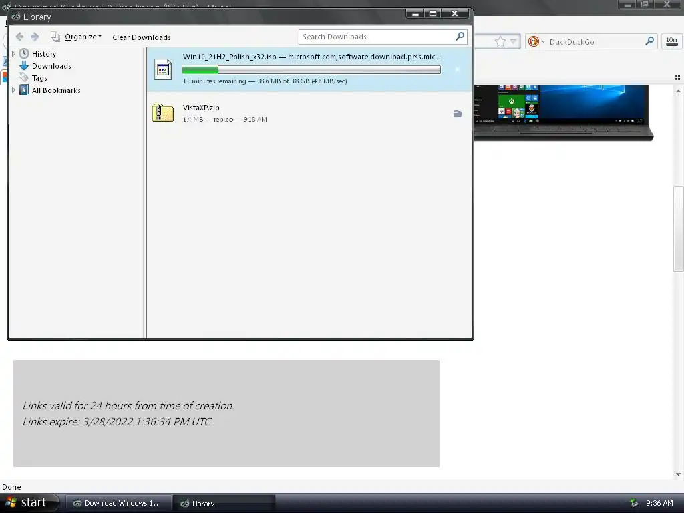This screenshot has height=513, width=684.
Task: Select All Bookmarks in sidebar
Action: click(x=56, y=90)
